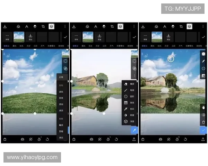Click the gear settings icon in the right panel
208x166 pixels.
[x=203, y=54]
